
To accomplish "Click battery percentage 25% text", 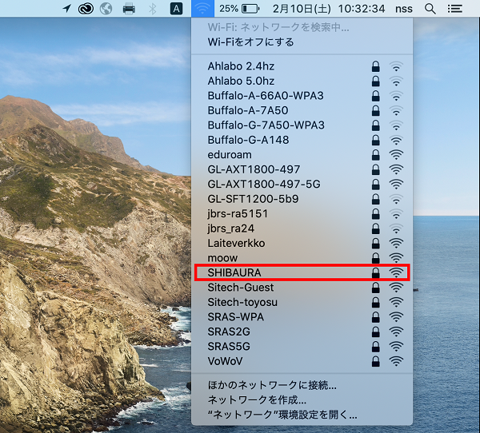I will point(229,9).
